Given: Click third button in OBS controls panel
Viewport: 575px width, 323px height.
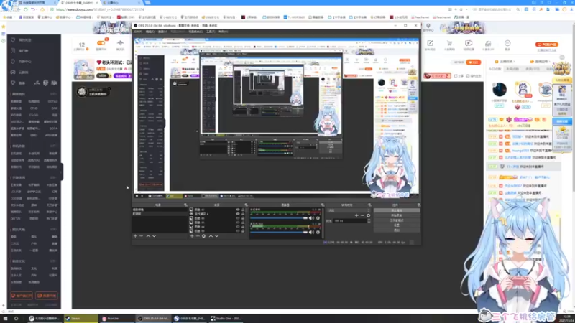Looking at the screenshot, I should point(397,220).
